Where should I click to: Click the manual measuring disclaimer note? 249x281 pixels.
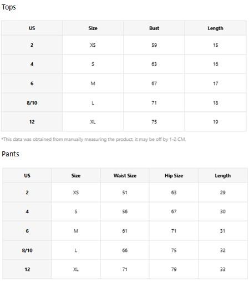point(94,139)
